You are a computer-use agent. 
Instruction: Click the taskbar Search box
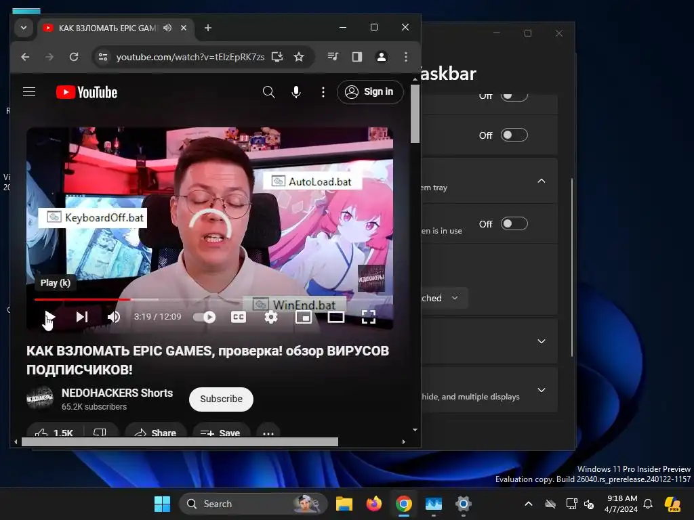click(x=253, y=504)
